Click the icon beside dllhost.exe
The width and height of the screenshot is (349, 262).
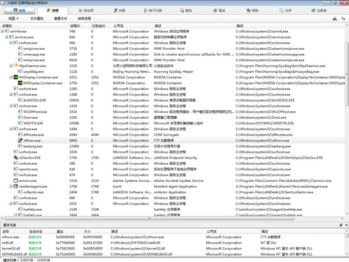[20, 134]
